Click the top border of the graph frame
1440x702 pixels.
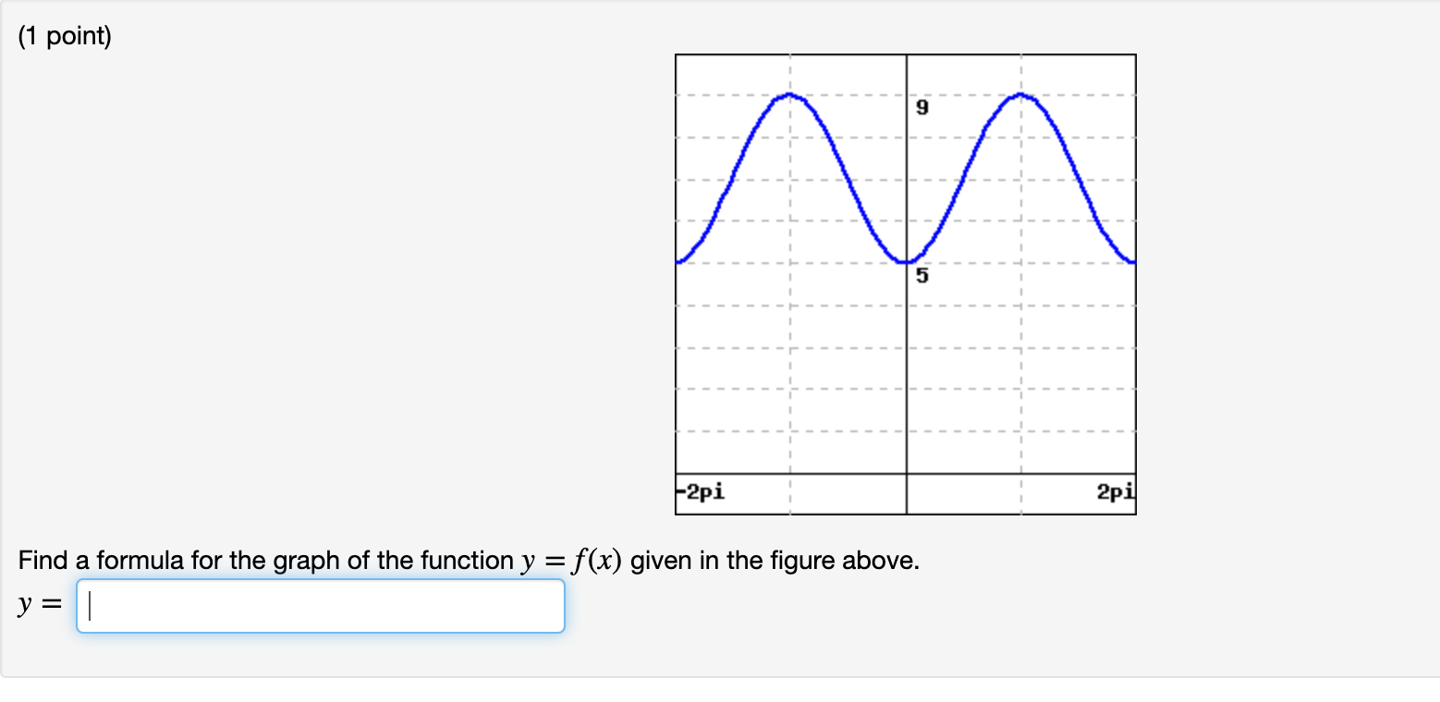[x=906, y=54]
